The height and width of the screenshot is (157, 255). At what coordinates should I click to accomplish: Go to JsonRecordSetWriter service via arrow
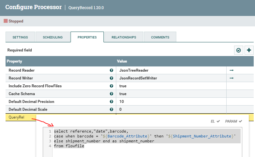231,78
